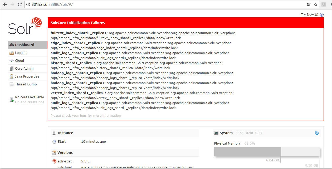
Task: Click the No cores available text
Action: click(x=30, y=97)
